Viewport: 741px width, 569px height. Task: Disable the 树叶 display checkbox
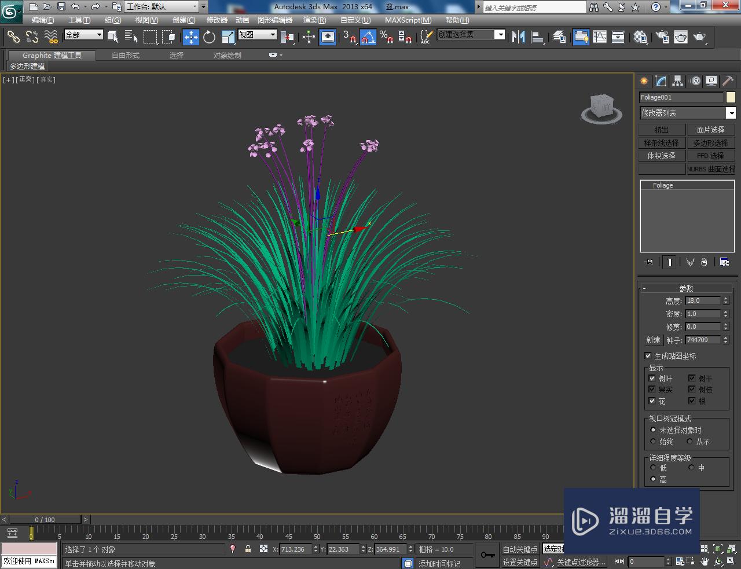[x=652, y=378]
